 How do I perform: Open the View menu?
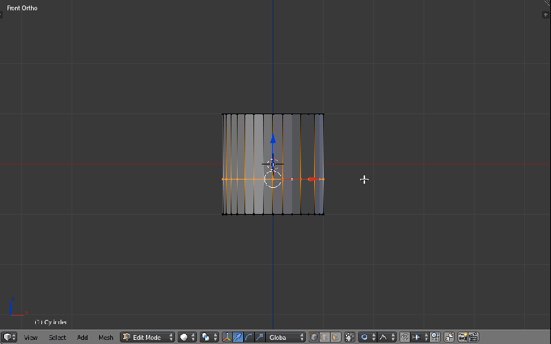30,338
